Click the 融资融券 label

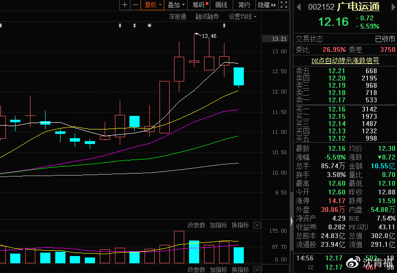point(207,16)
